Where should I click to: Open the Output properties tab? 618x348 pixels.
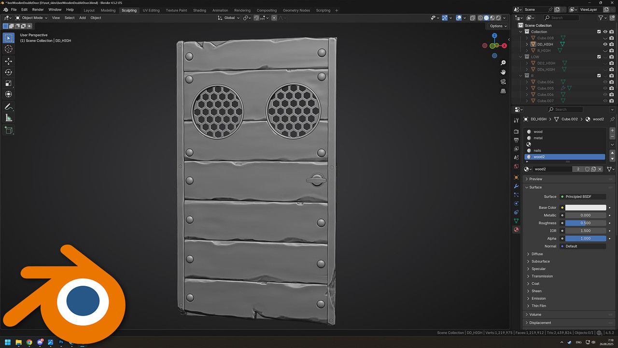pyautogui.click(x=516, y=140)
